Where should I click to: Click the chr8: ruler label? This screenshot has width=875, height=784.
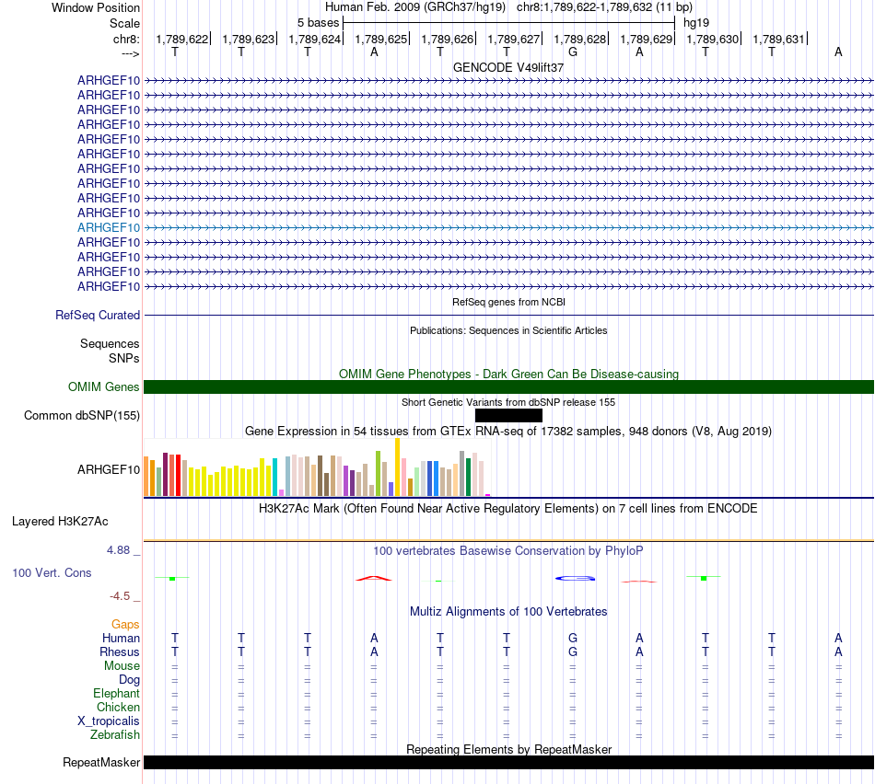126,39
